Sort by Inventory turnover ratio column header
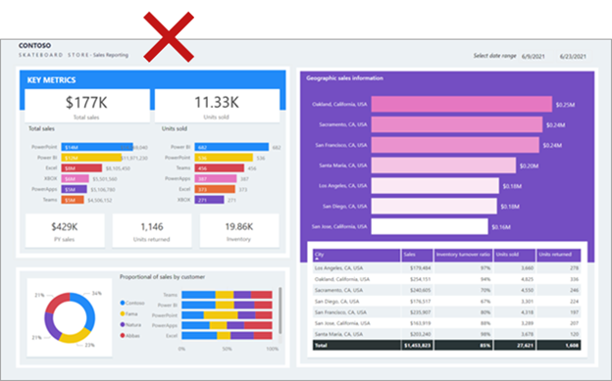The width and height of the screenshot is (612, 381). coord(463,255)
